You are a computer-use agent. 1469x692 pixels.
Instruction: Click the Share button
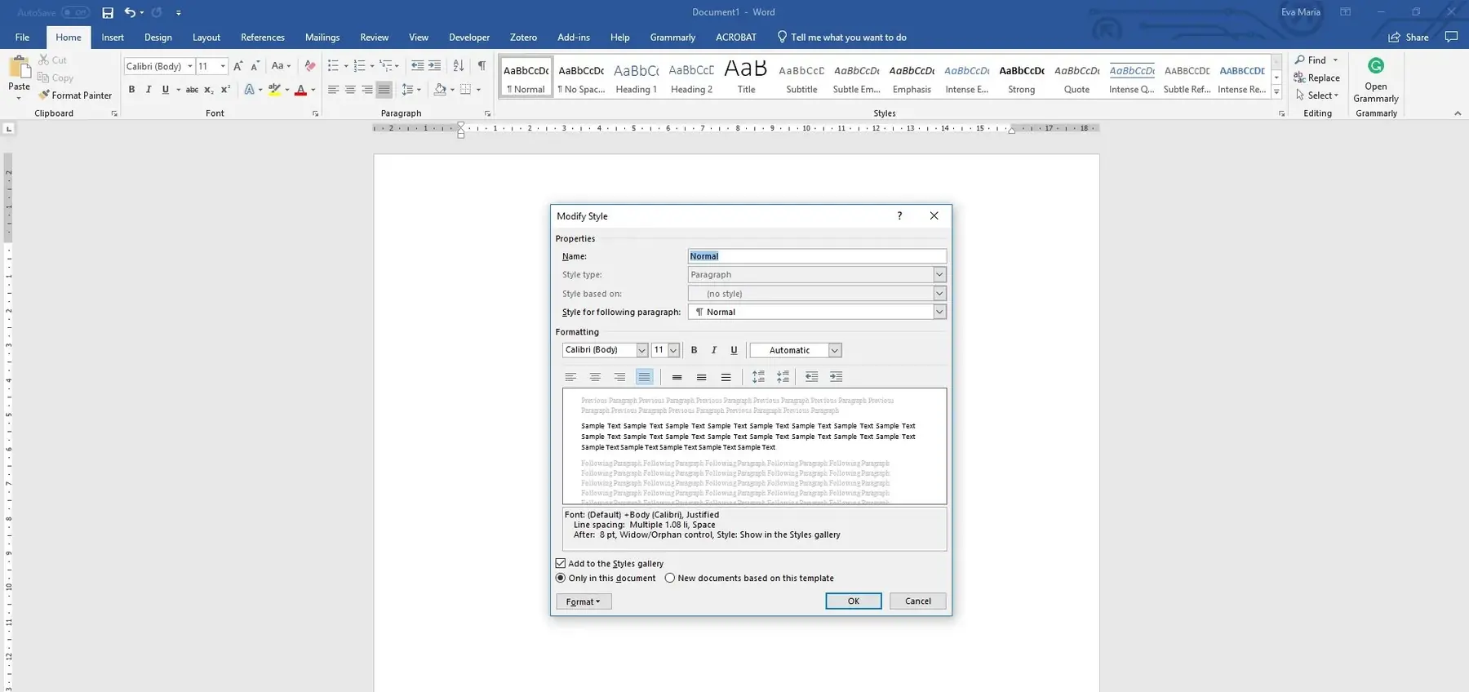pyautogui.click(x=1409, y=38)
